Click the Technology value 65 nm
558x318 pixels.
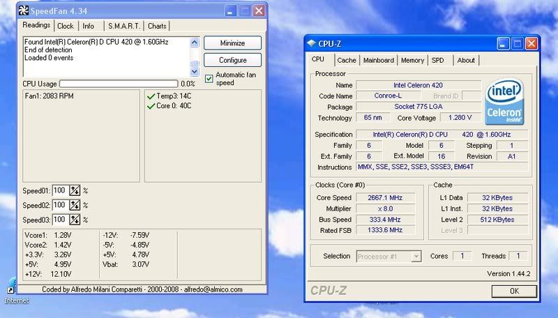click(x=373, y=118)
